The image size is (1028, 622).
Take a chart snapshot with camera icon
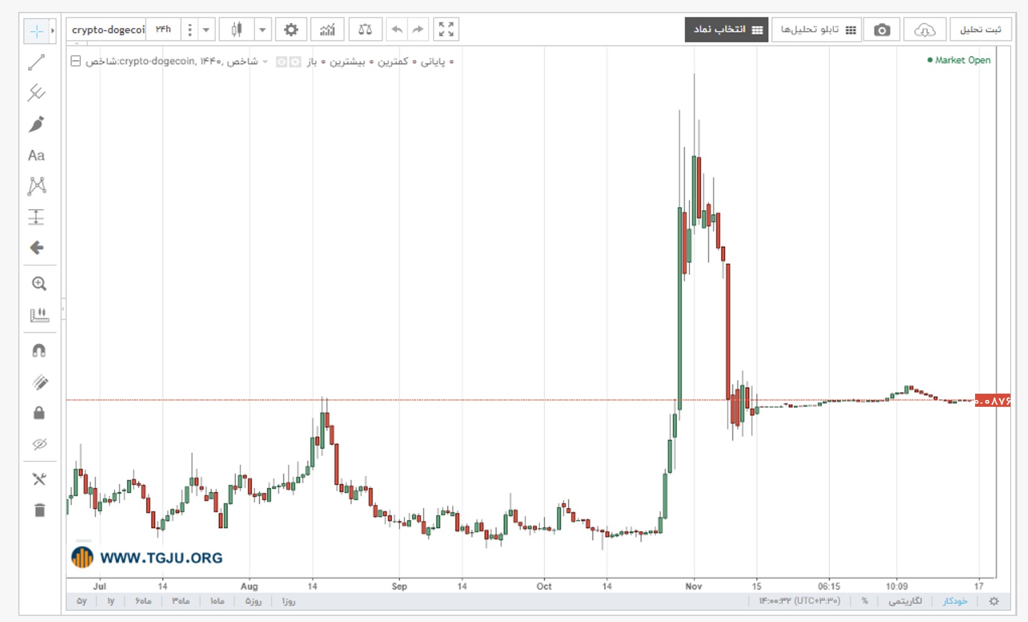click(882, 30)
